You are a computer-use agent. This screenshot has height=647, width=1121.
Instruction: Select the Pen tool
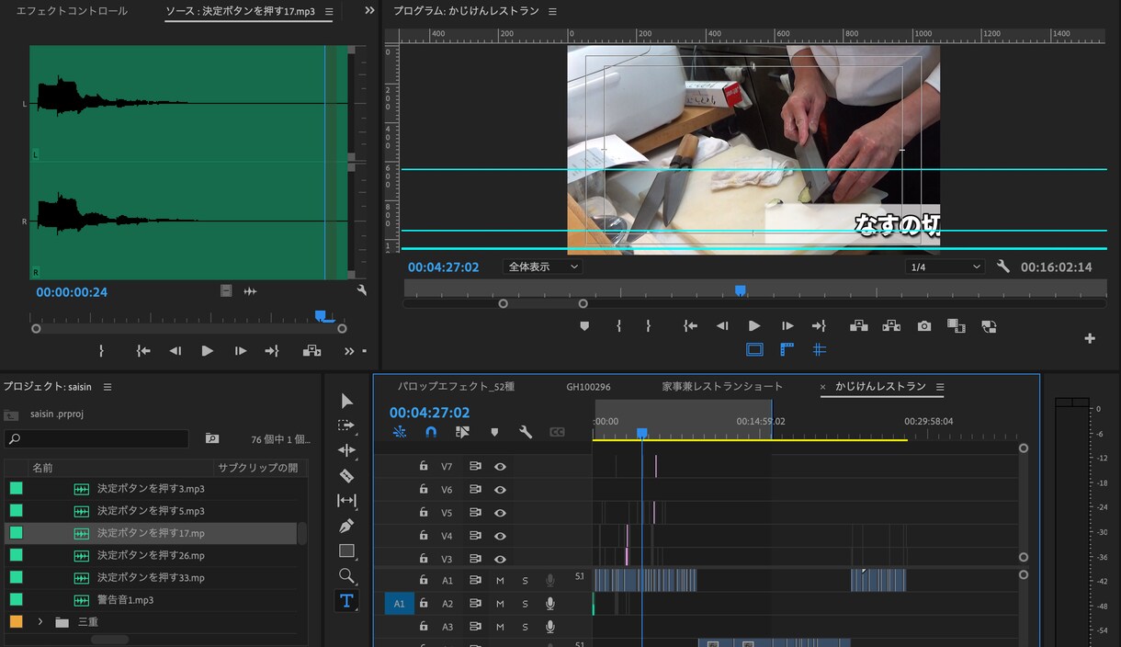pos(346,526)
